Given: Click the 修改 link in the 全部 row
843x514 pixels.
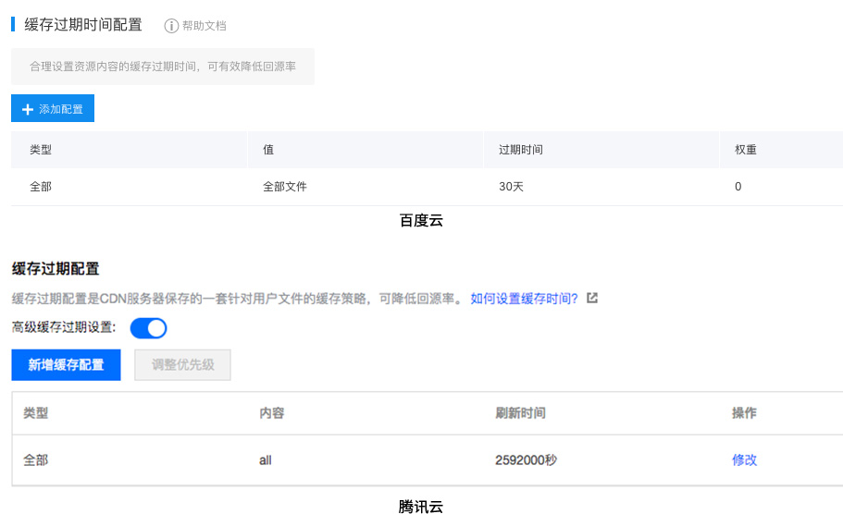Looking at the screenshot, I should 745,459.
